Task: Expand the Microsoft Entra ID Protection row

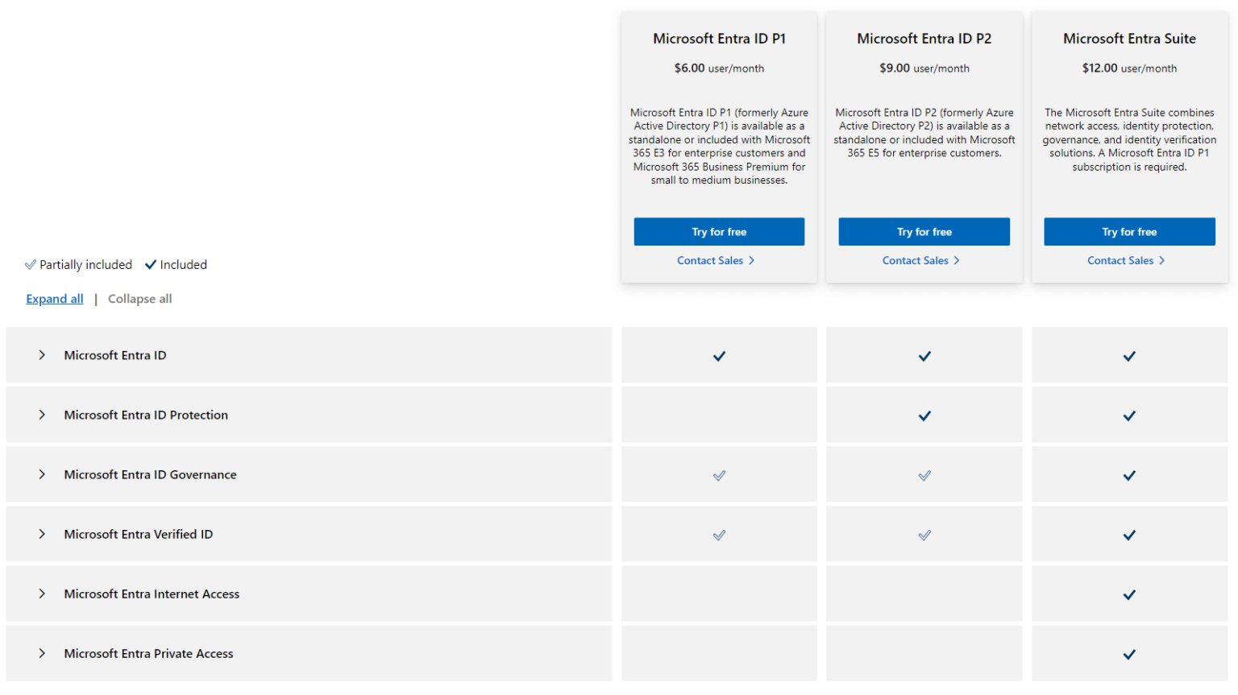Action: click(x=43, y=415)
